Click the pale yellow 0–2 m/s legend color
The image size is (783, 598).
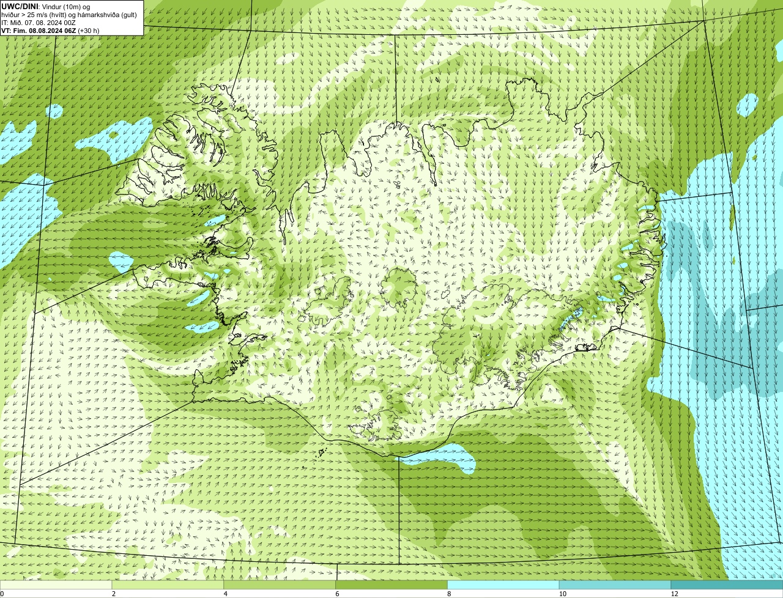[x=56, y=585]
